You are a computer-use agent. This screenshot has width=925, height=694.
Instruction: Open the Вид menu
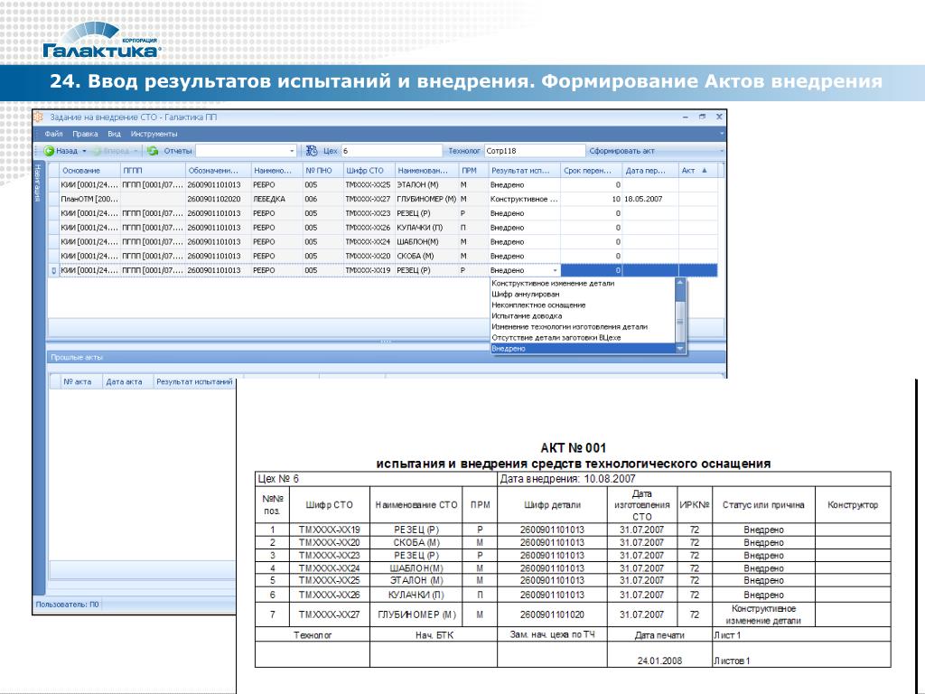(x=114, y=134)
